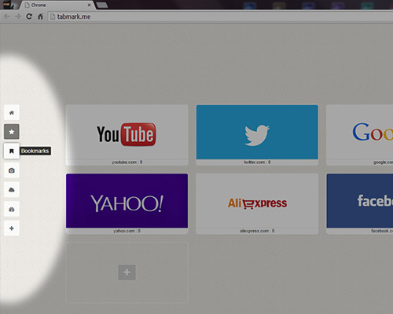Image resolution: width=393 pixels, height=314 pixels.
Task: Close the Chrome tab with its X
Action: [89, 5]
